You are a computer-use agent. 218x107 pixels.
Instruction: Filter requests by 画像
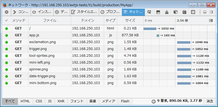point(93,101)
